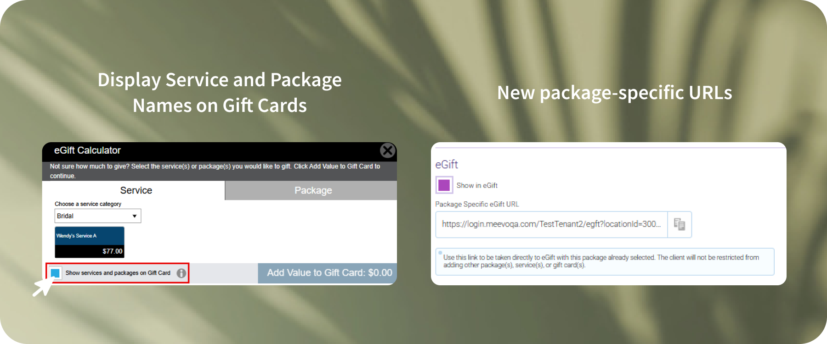Select the Service tab
Image resolution: width=827 pixels, height=344 pixels.
tap(136, 190)
